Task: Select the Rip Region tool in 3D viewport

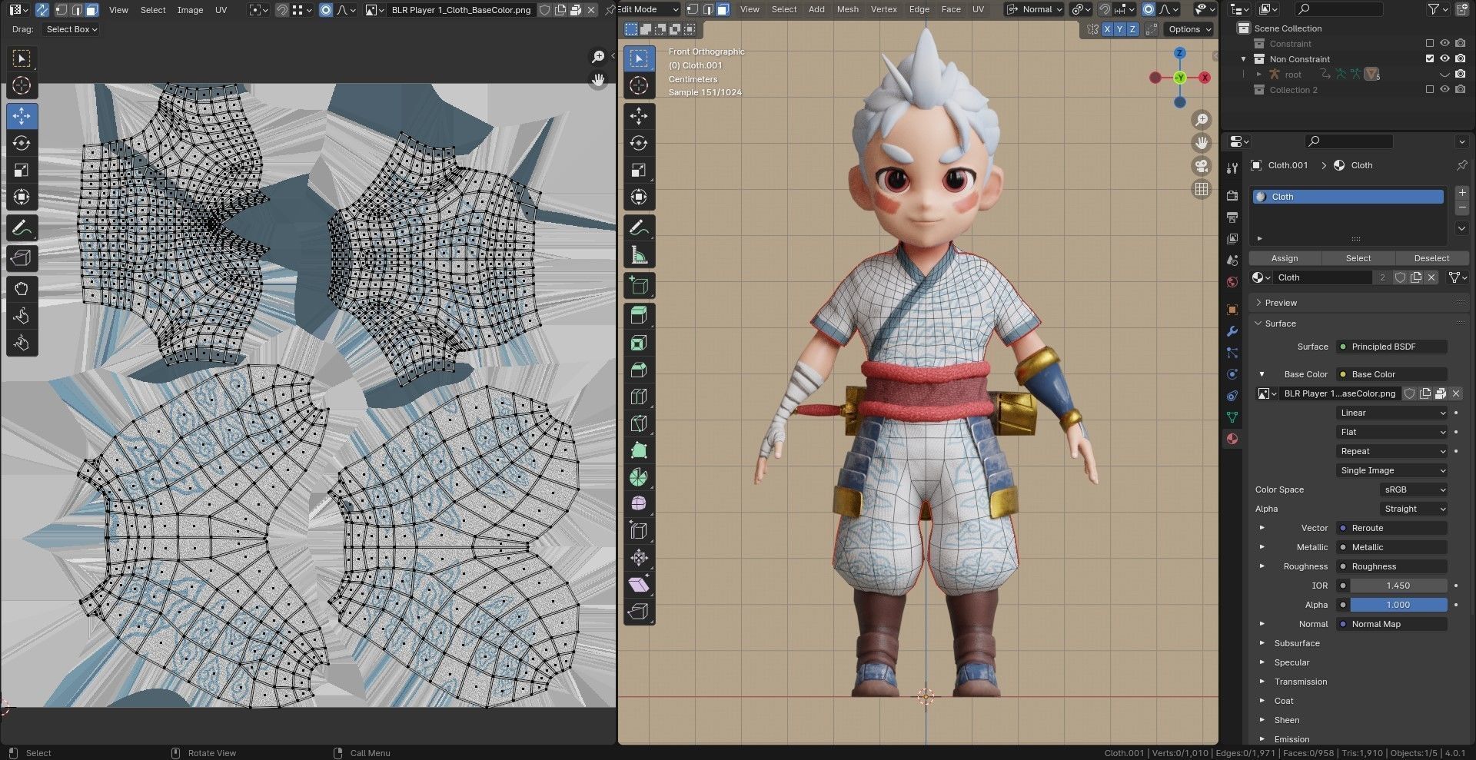Action: (639, 612)
